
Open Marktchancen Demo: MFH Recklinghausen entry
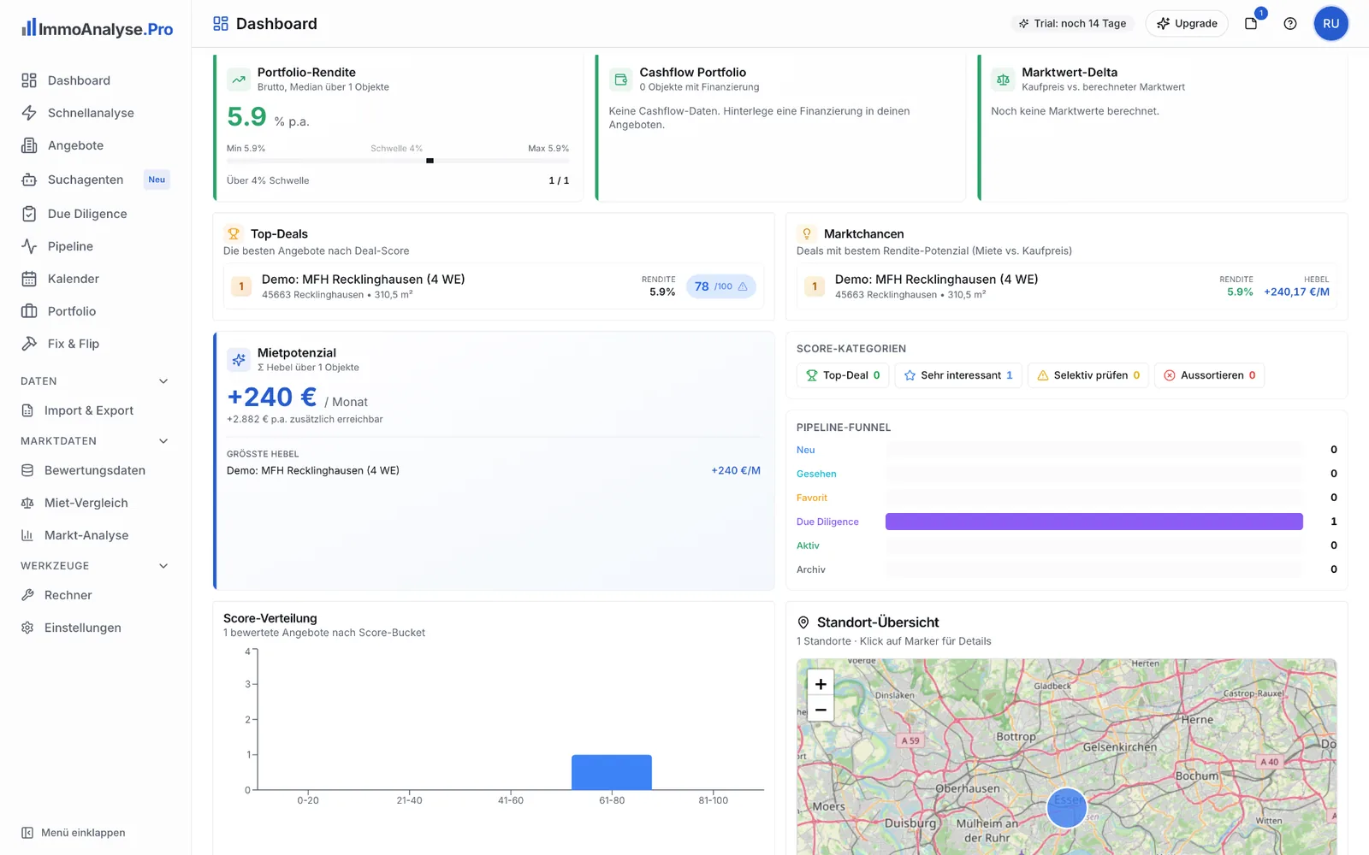click(1067, 286)
